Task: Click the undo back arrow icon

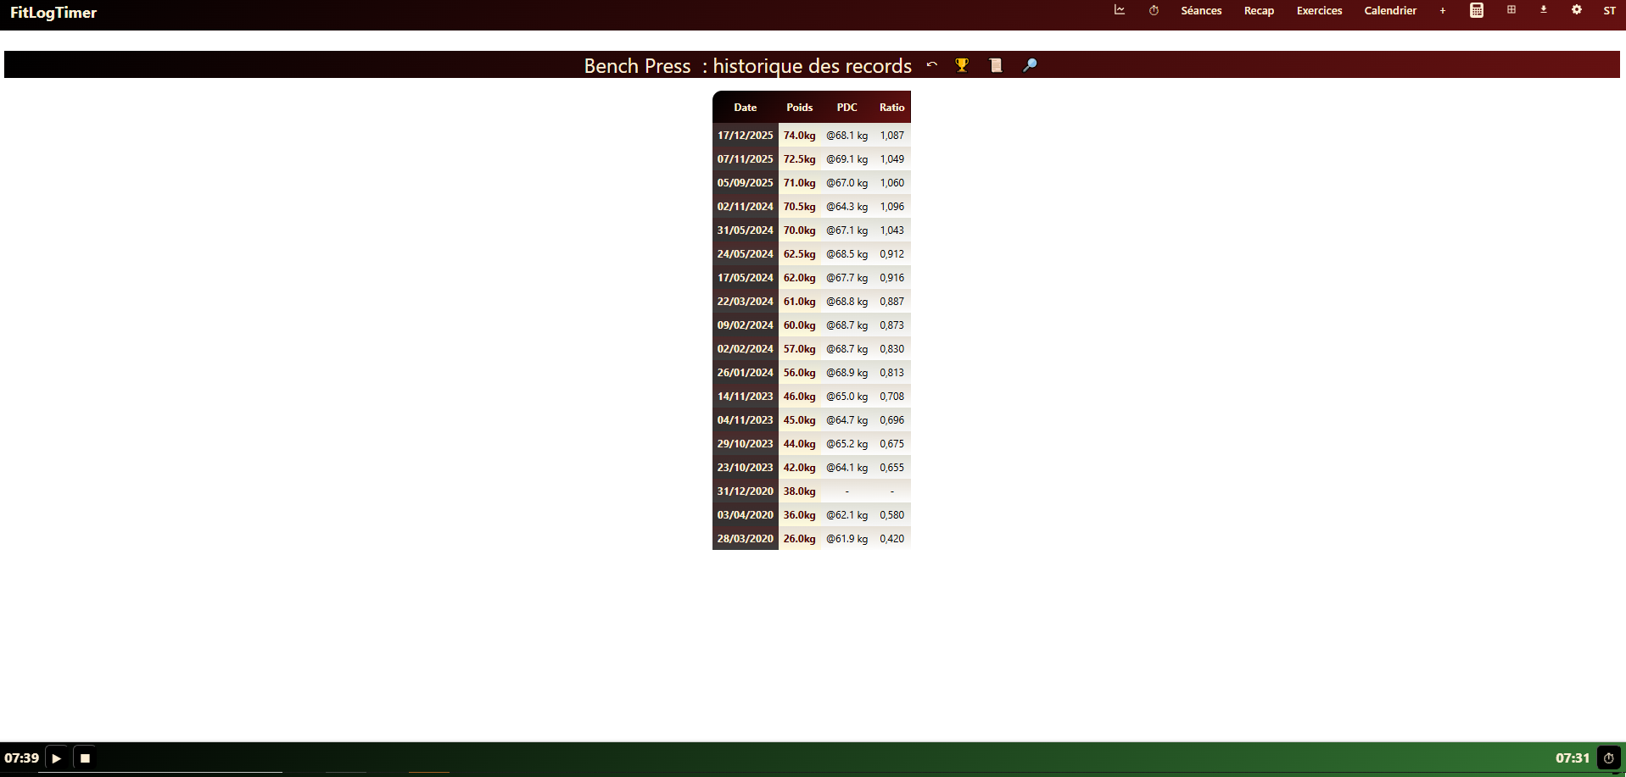Action: (x=931, y=65)
